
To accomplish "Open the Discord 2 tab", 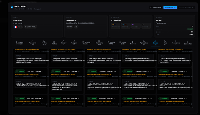I will point(64,43).
